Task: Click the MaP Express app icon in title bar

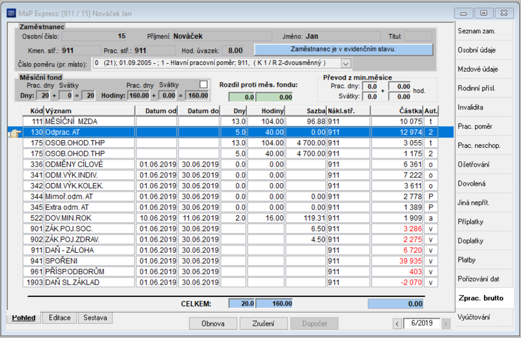Action: pyautogui.click(x=11, y=13)
